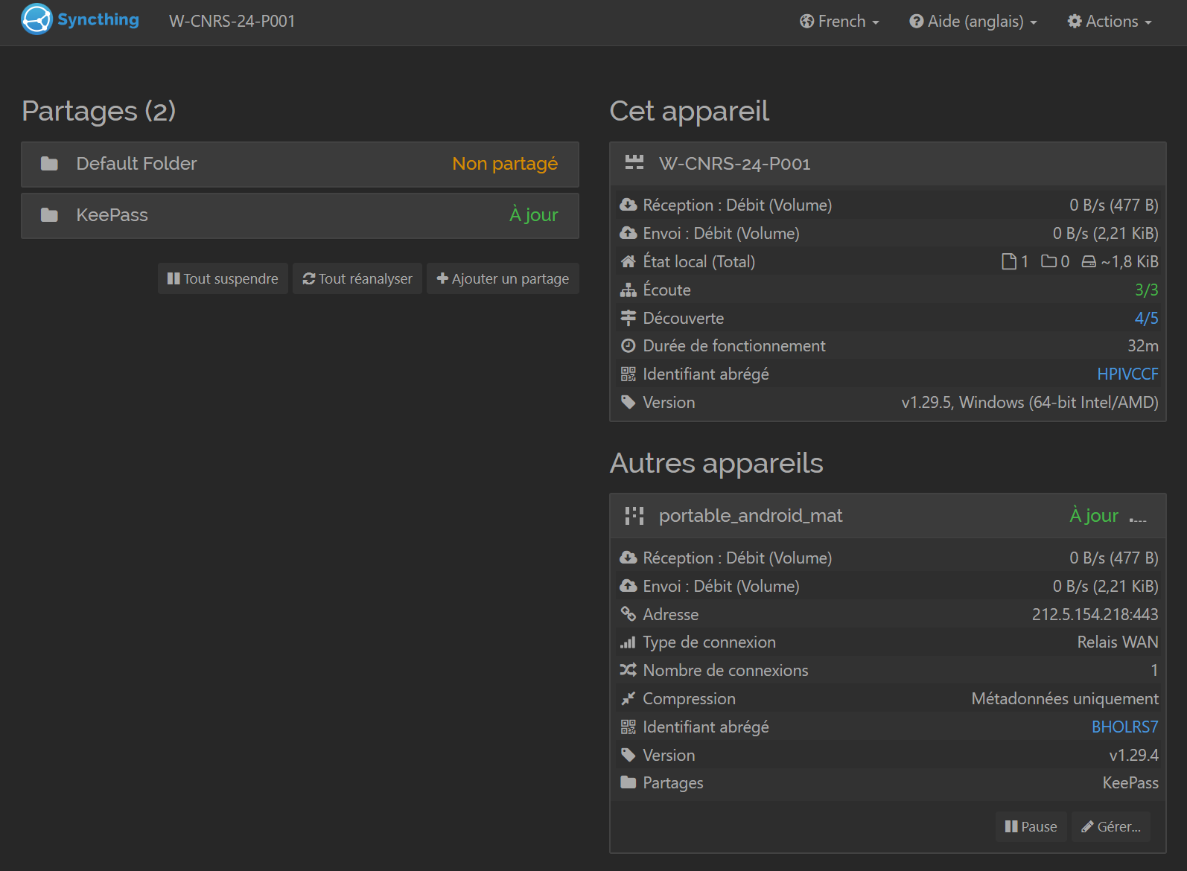Expand the Default Folder share

tap(300, 165)
